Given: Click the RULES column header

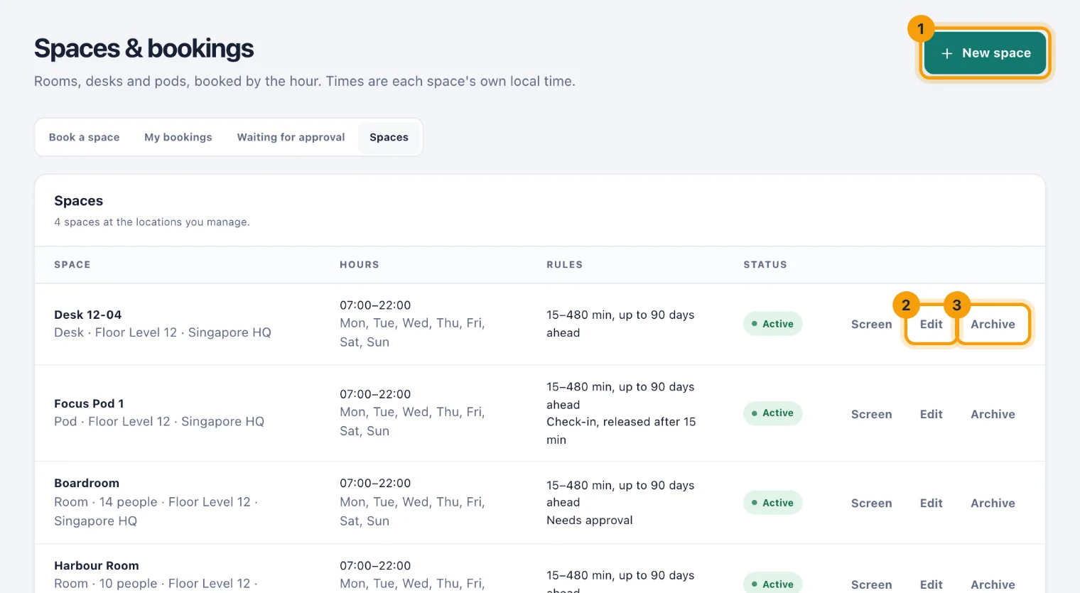Looking at the screenshot, I should [x=564, y=265].
